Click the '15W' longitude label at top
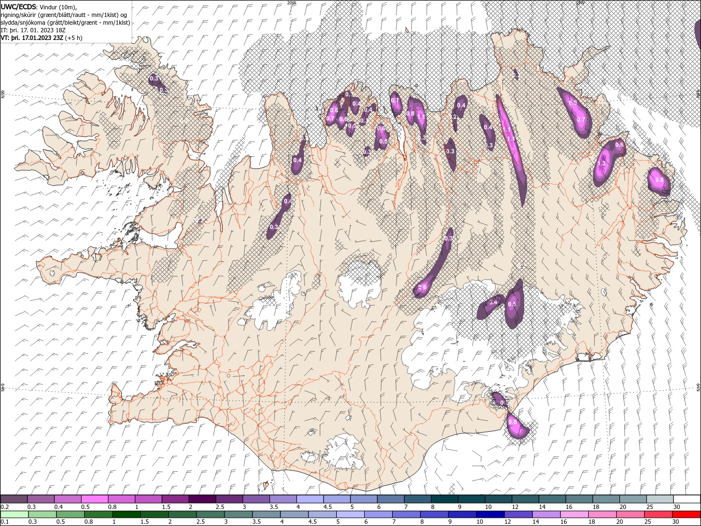The image size is (701, 526). click(x=580, y=3)
